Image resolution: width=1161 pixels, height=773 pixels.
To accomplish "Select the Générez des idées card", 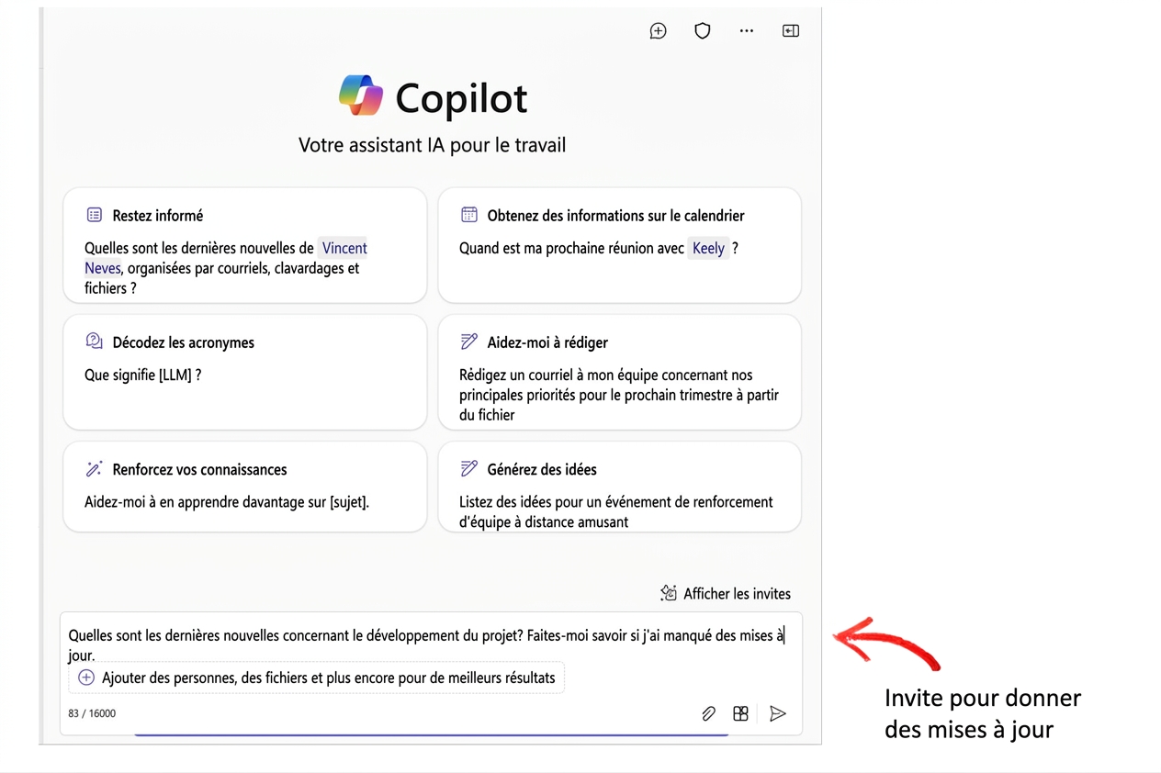I will click(x=619, y=487).
